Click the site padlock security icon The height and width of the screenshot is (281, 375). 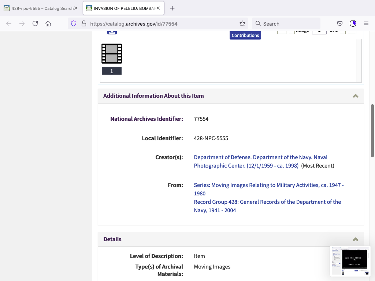[83, 23]
